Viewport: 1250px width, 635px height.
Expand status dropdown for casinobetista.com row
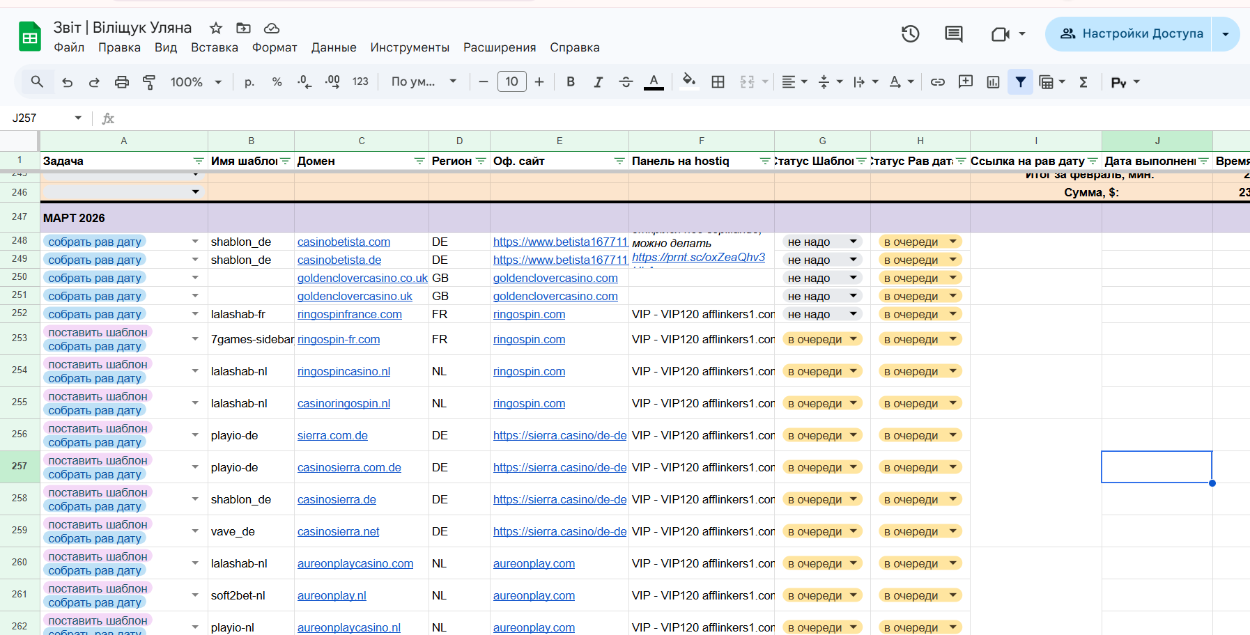point(853,242)
